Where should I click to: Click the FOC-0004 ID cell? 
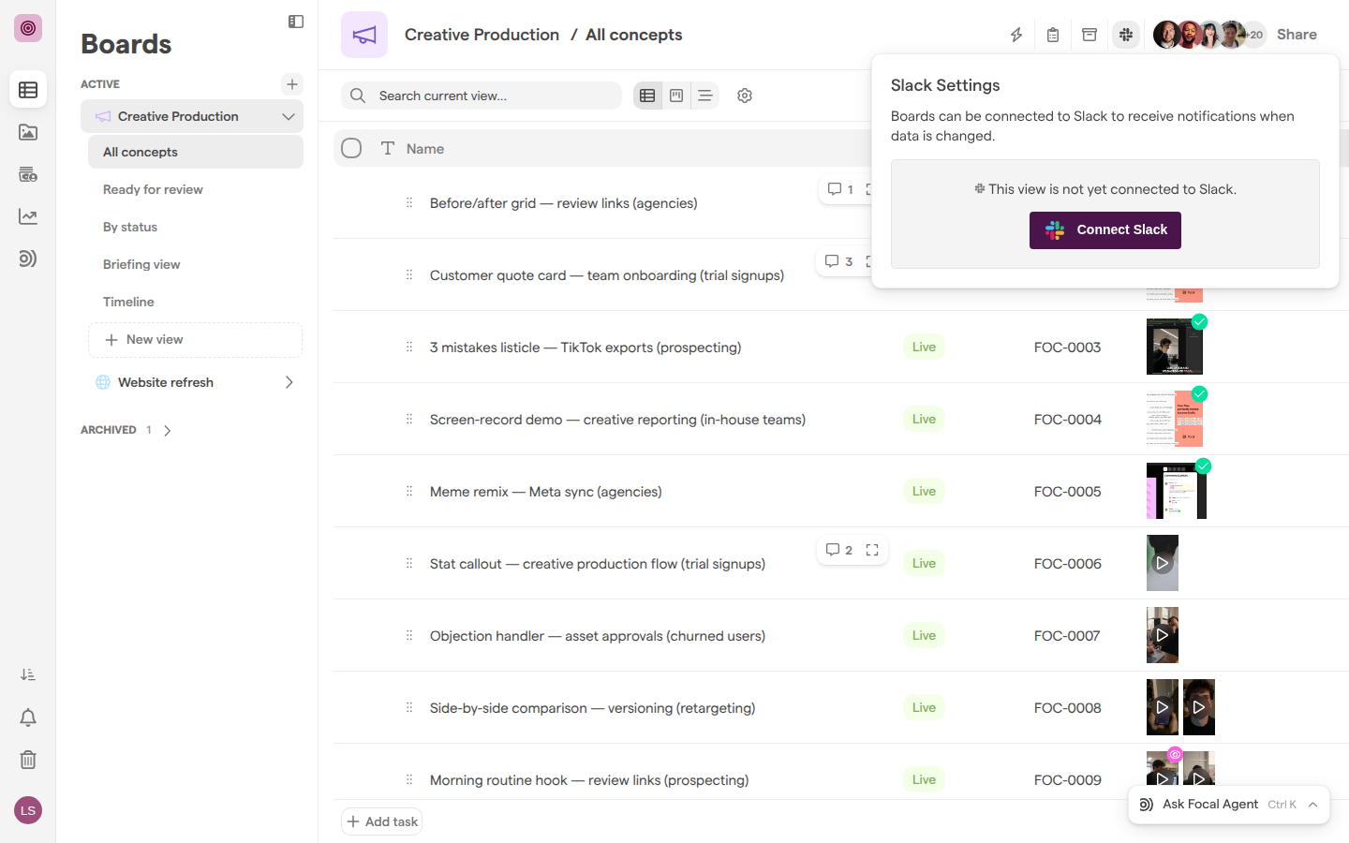tap(1068, 420)
